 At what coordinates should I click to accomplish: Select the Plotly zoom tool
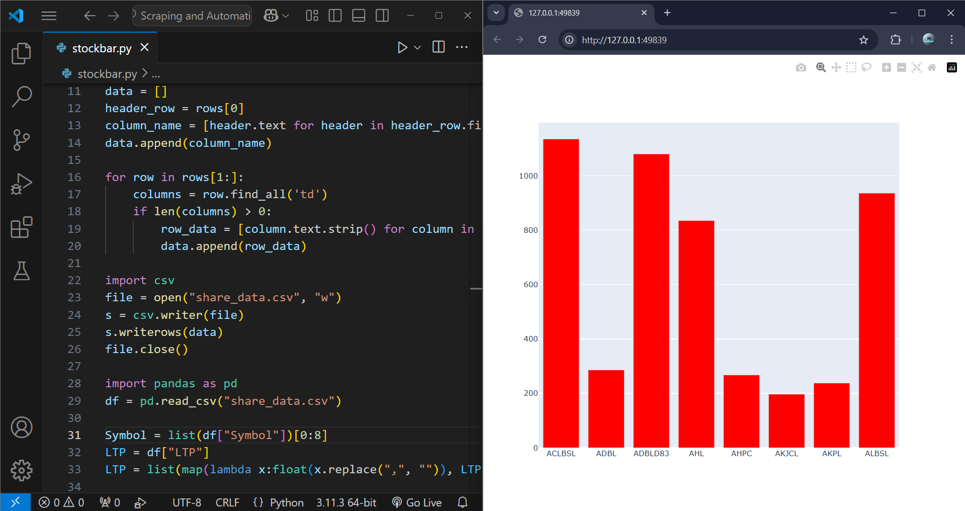[821, 67]
